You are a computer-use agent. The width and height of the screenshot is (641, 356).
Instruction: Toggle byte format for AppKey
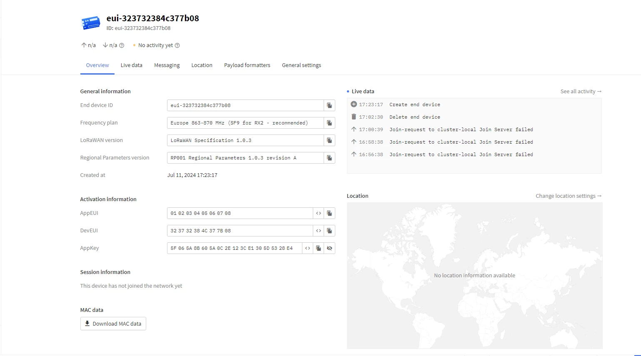point(308,248)
